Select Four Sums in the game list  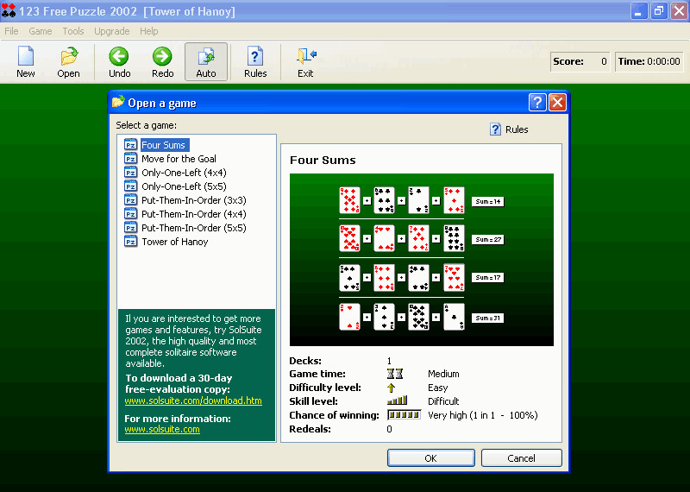click(x=163, y=145)
